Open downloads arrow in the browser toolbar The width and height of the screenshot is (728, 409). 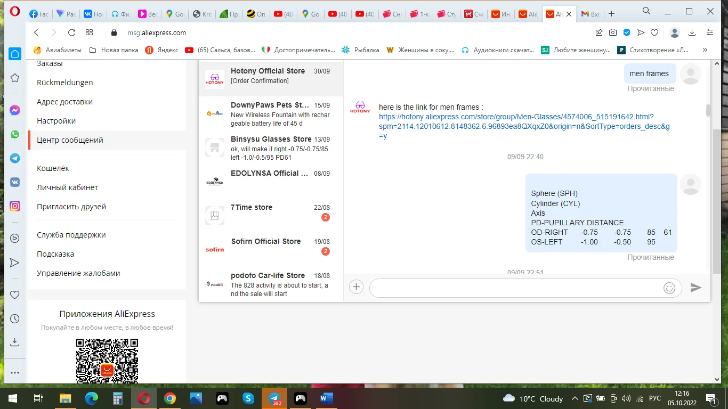click(x=692, y=32)
